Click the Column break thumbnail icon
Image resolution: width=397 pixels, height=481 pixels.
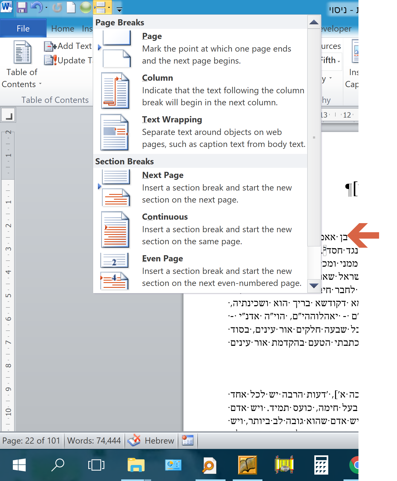(x=115, y=91)
